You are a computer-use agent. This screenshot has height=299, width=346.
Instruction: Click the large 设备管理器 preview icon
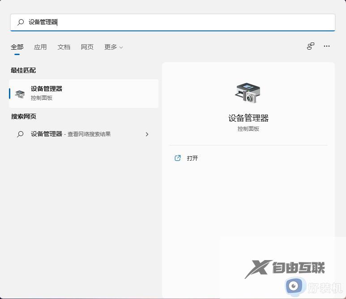(x=248, y=93)
